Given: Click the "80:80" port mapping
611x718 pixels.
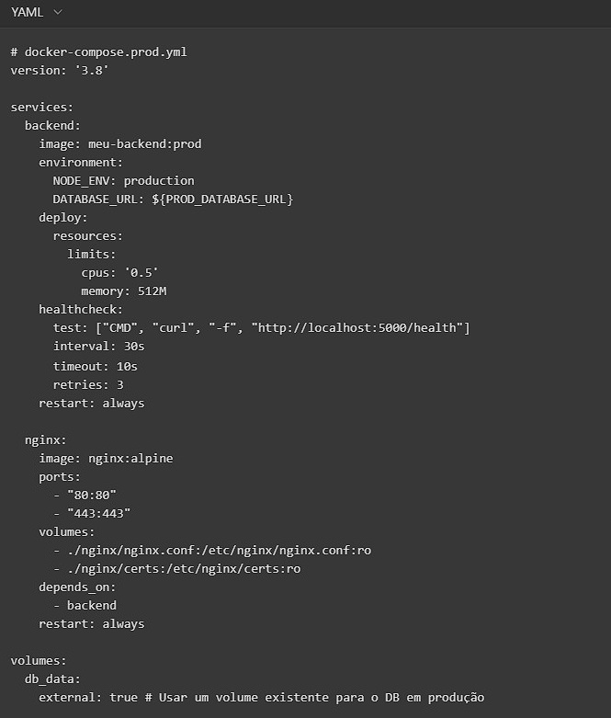Looking at the screenshot, I should (x=91, y=495).
